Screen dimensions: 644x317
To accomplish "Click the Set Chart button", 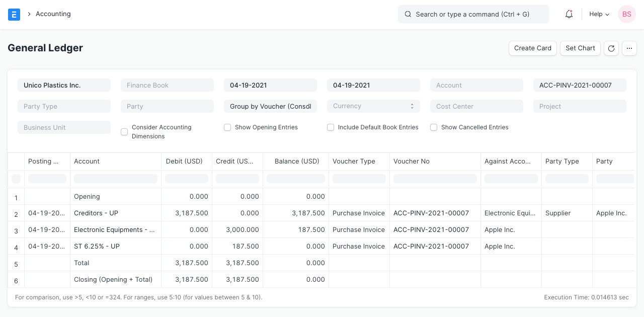I will coord(580,48).
